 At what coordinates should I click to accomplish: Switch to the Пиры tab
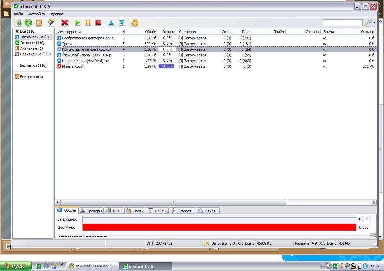(x=114, y=211)
